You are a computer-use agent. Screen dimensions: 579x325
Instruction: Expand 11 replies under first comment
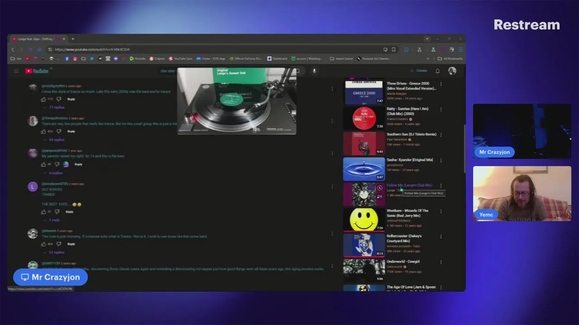(54, 107)
